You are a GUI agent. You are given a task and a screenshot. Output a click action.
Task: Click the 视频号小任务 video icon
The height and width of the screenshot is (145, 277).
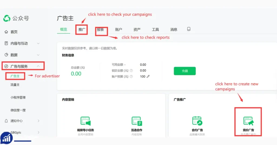coord(85,121)
